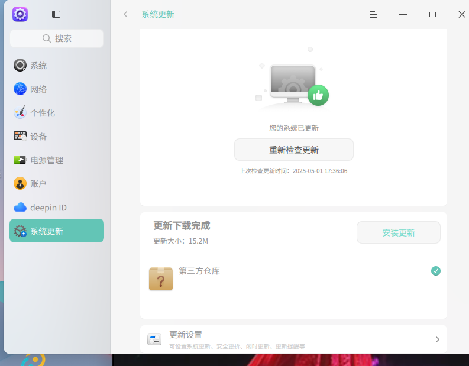
Task: Click the deepin ID cloud icon
Action: pyautogui.click(x=20, y=207)
